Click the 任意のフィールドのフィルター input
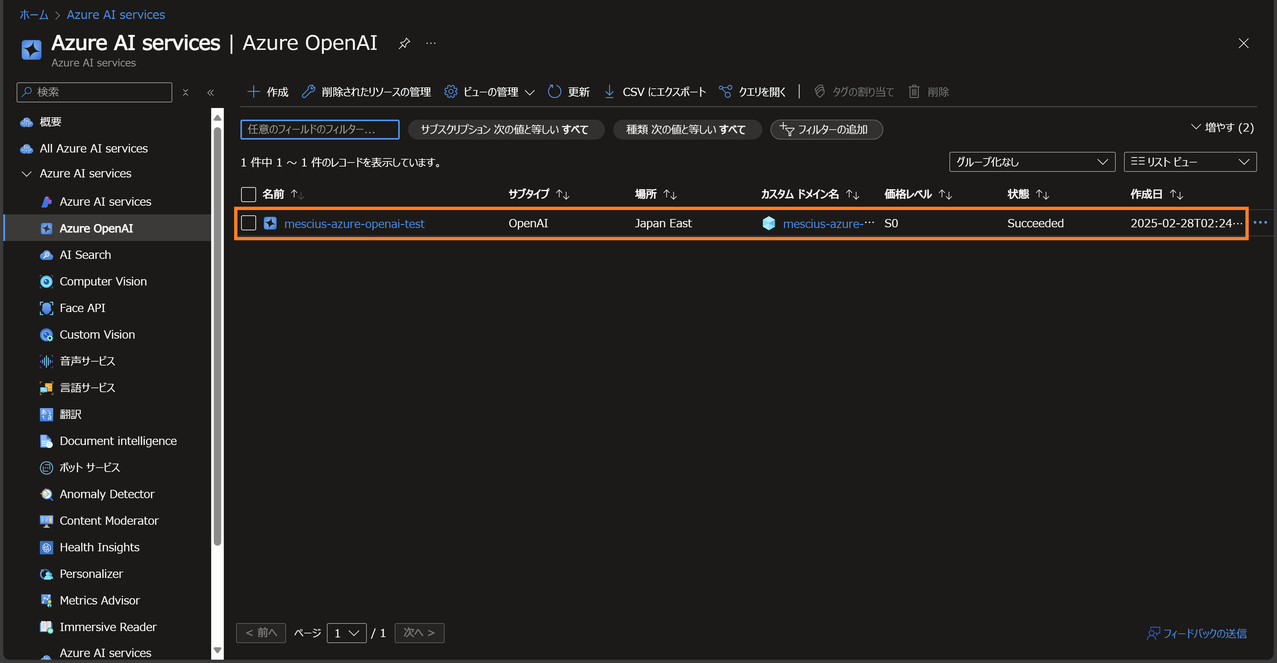 click(320, 129)
